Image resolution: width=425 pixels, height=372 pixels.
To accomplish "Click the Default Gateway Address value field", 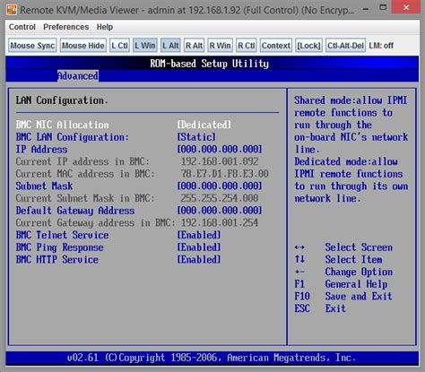I will [220, 211].
